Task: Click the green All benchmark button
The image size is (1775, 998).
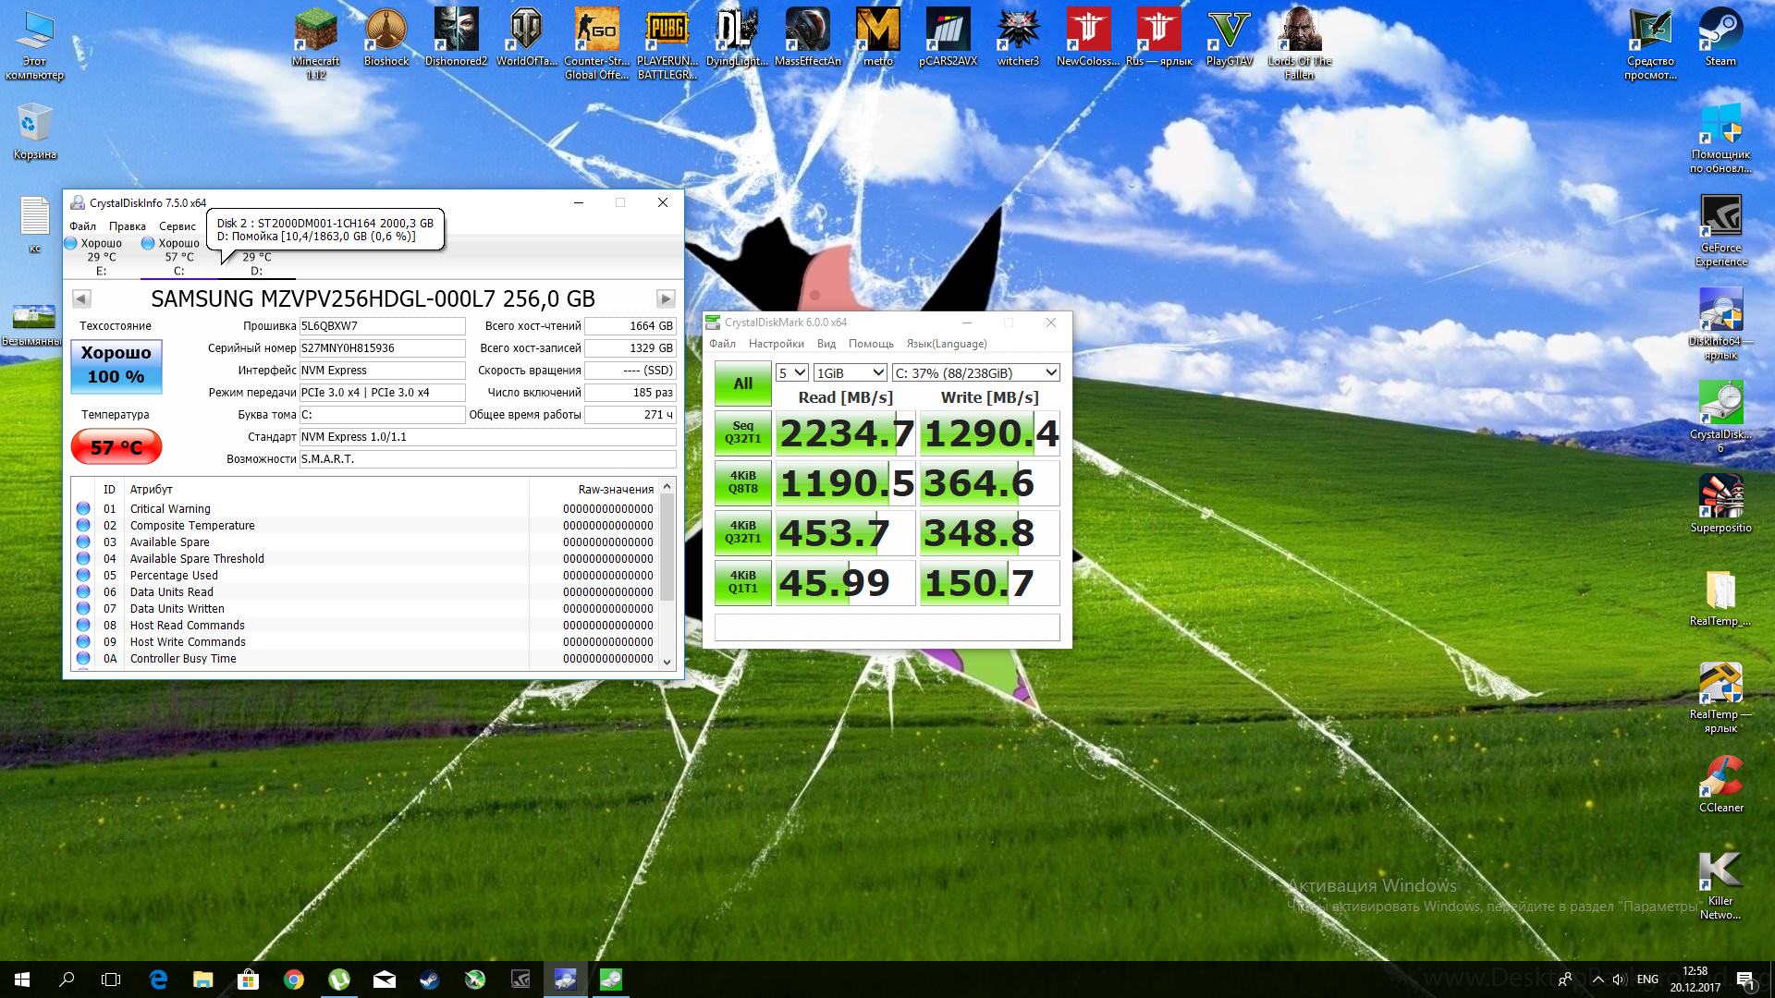Action: point(742,383)
